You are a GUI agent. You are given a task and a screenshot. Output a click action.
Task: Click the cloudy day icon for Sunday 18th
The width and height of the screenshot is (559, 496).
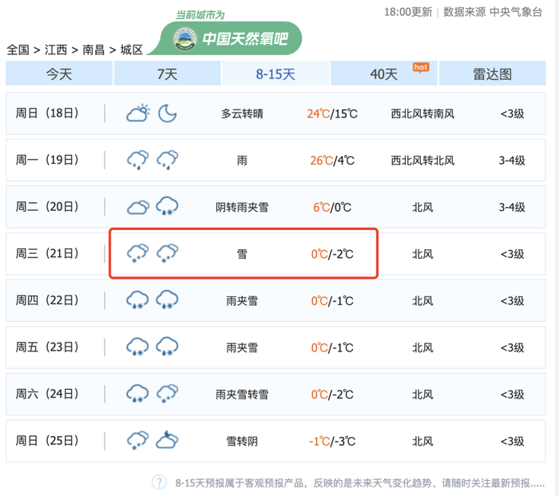point(138,113)
